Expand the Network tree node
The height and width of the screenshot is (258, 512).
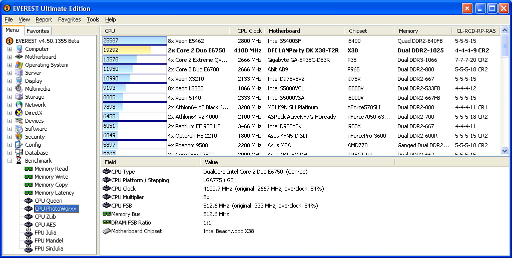point(10,105)
